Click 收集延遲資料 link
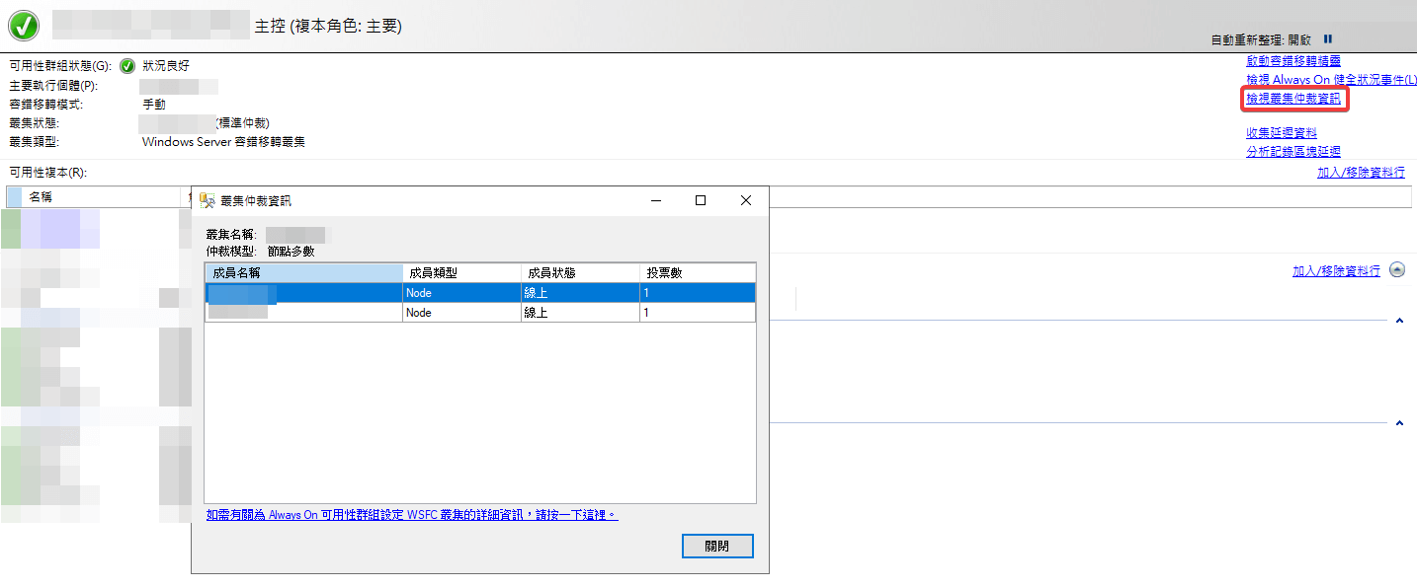Screen dimensions: 1417x588 pos(1282,133)
